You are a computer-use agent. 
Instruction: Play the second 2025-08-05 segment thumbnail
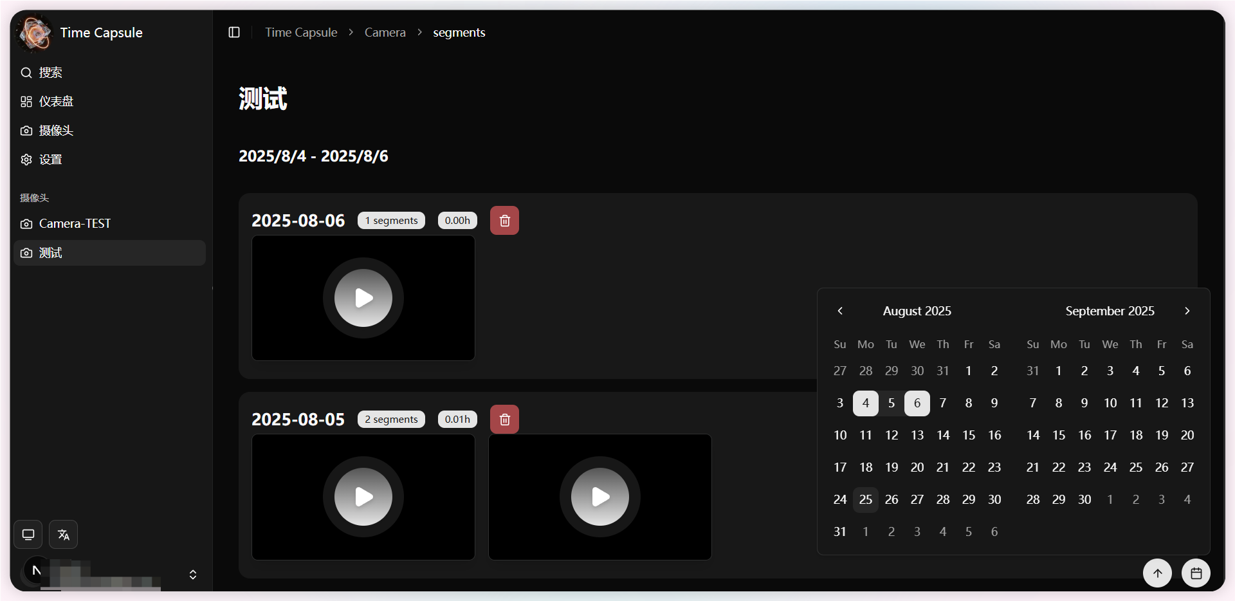pos(600,497)
